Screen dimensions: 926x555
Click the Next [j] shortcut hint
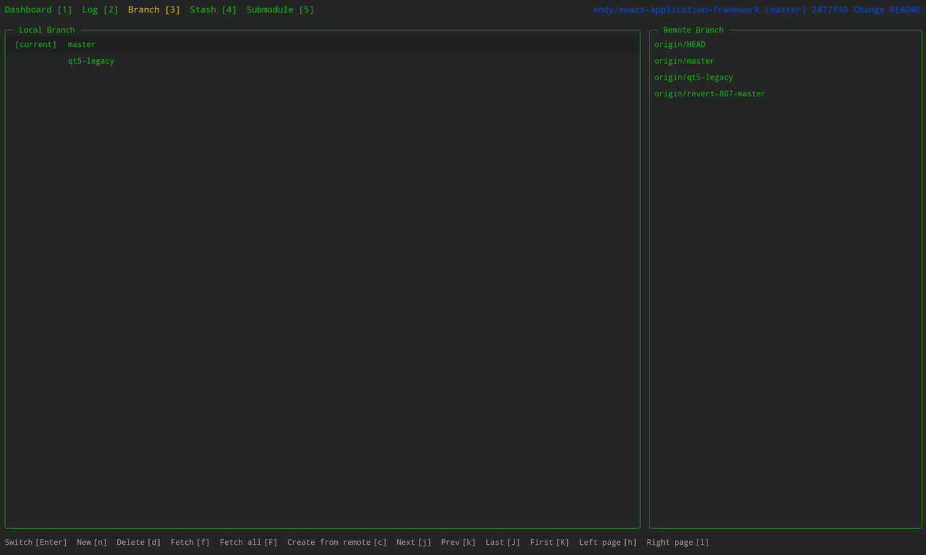(414, 542)
